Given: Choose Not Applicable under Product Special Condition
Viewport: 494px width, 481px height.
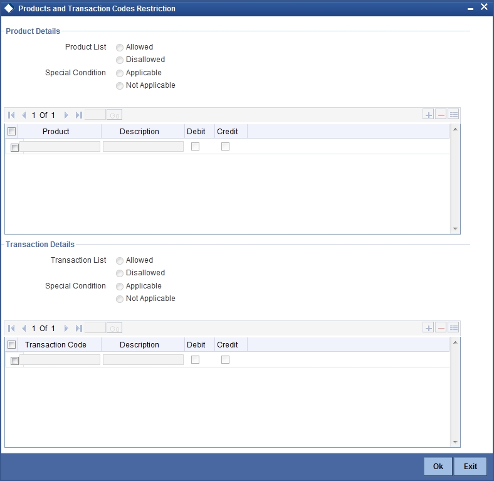Looking at the screenshot, I should pyautogui.click(x=119, y=86).
